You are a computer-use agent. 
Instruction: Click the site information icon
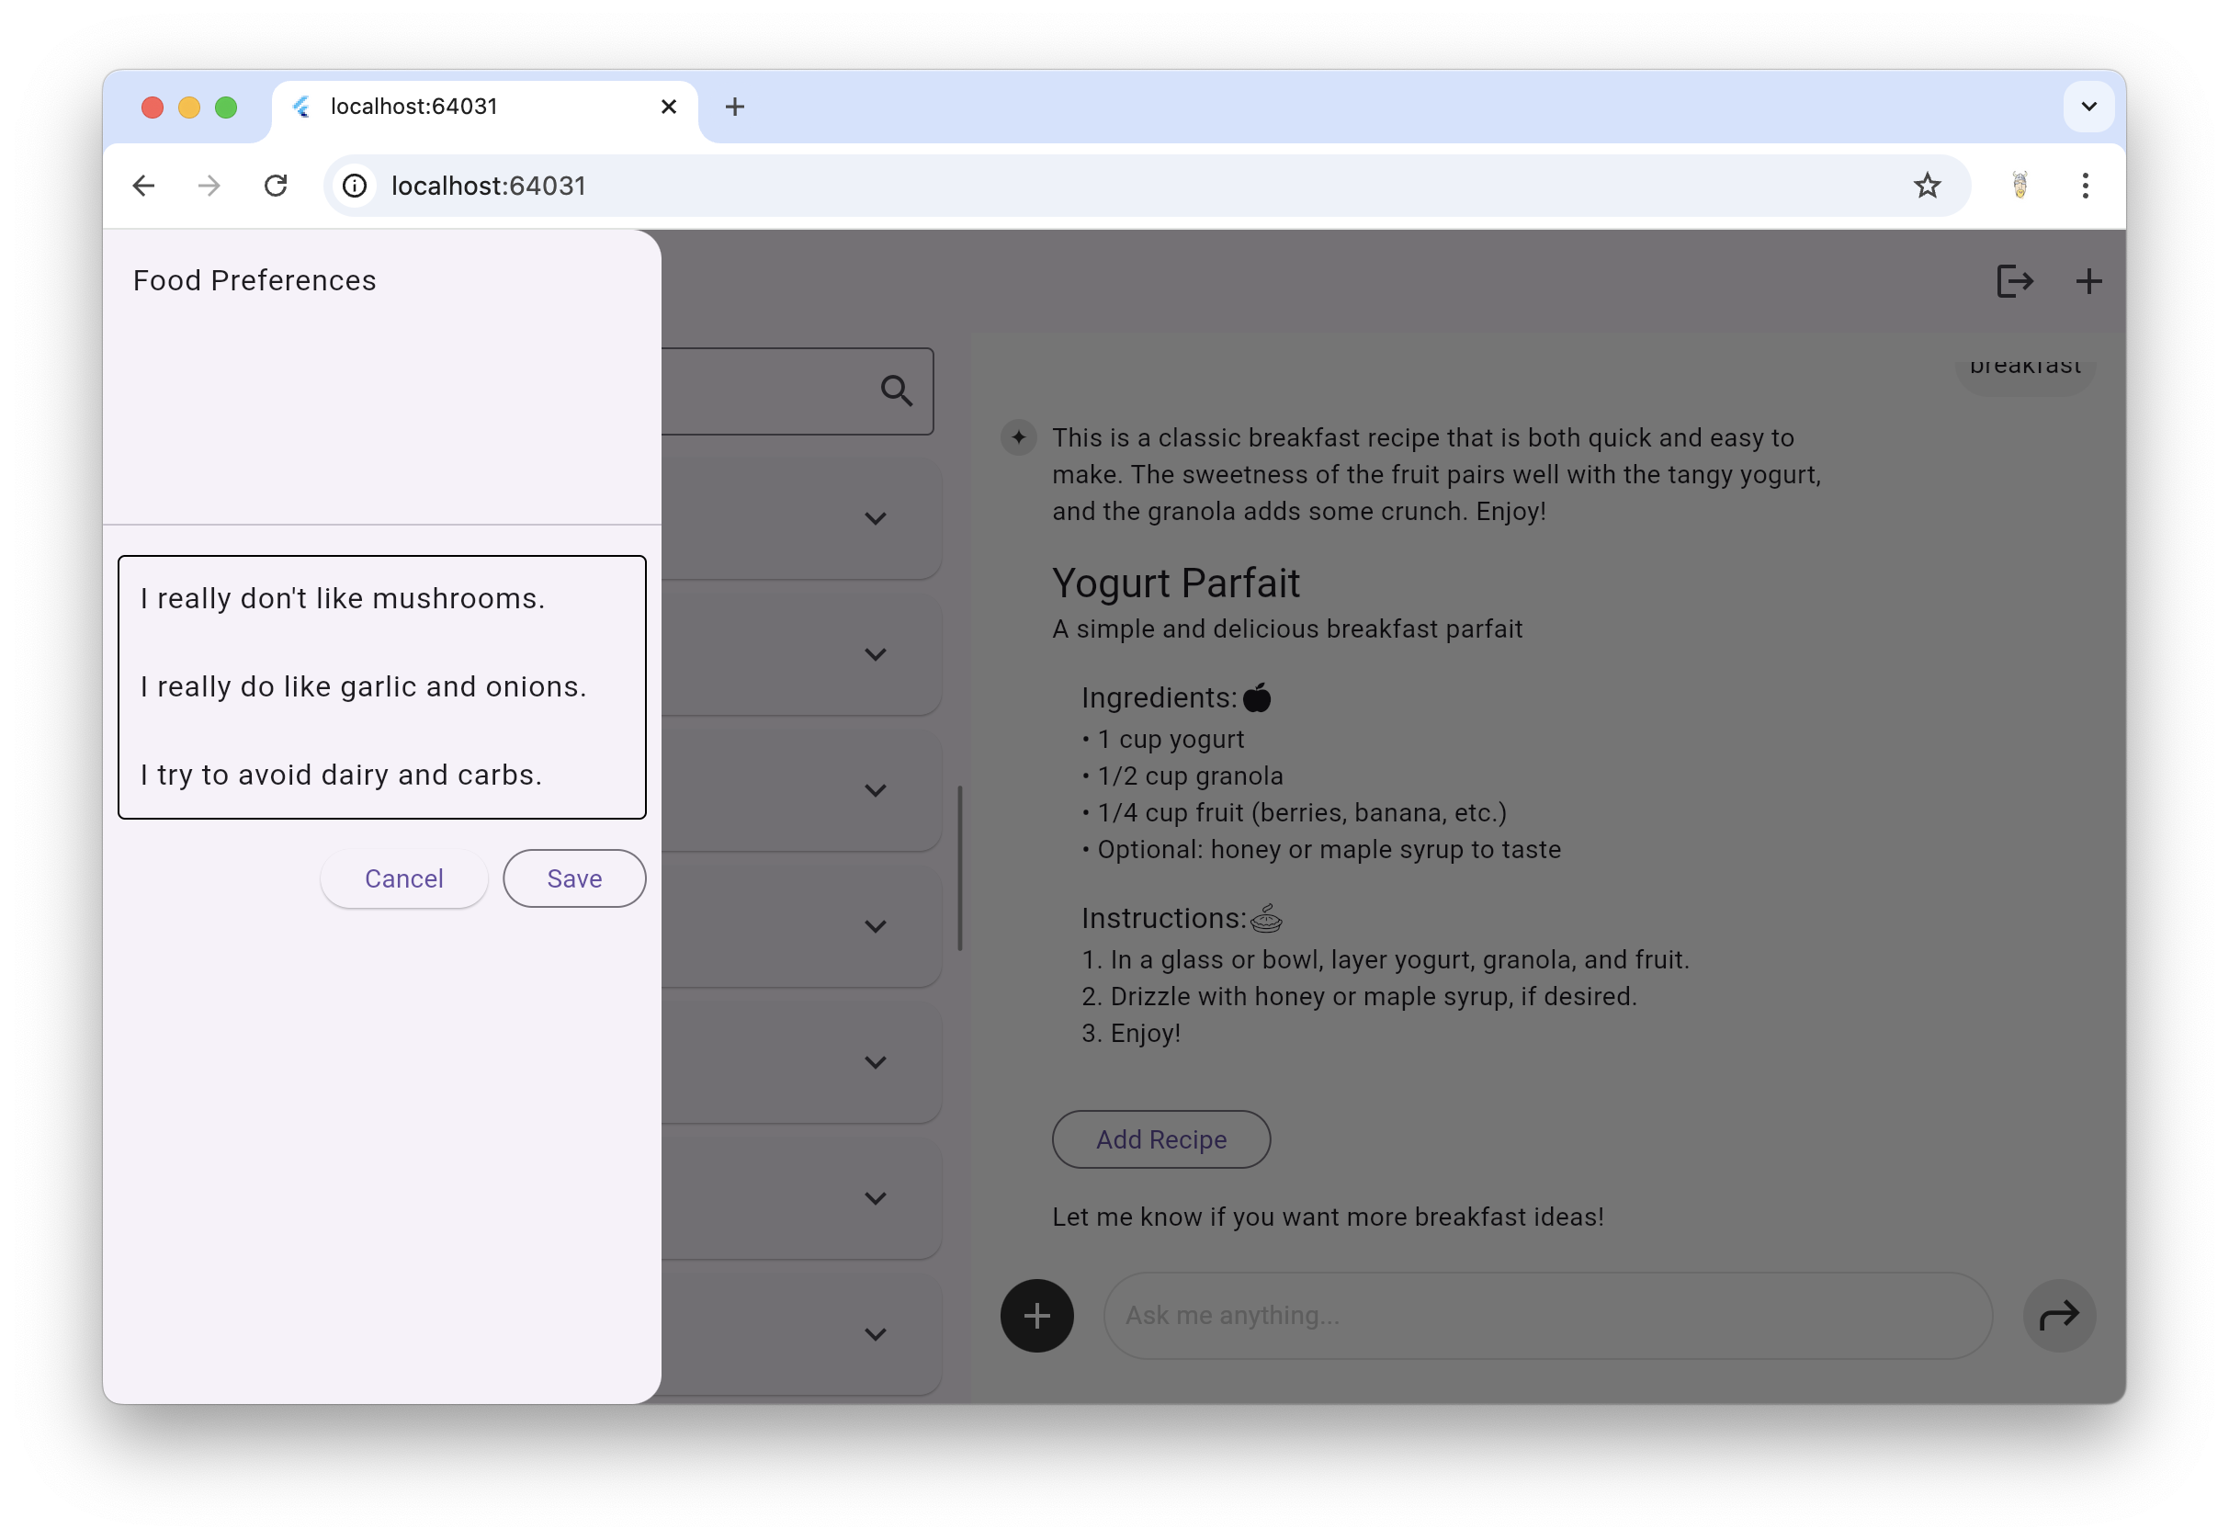click(x=355, y=186)
